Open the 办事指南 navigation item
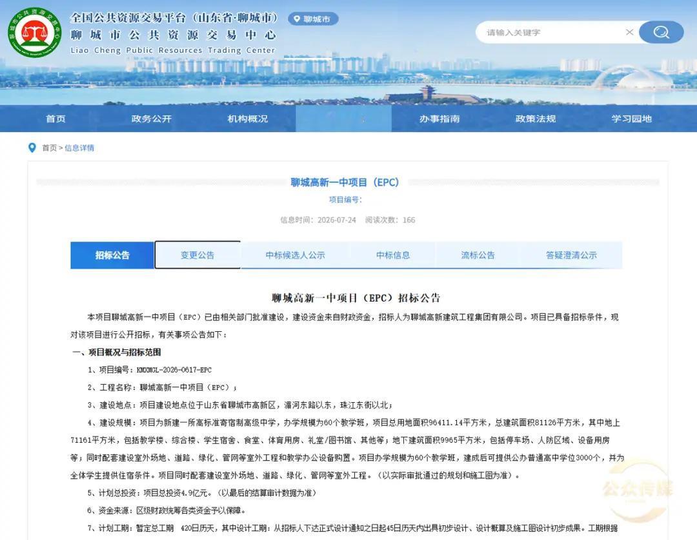The width and height of the screenshot is (697, 540). [x=439, y=119]
